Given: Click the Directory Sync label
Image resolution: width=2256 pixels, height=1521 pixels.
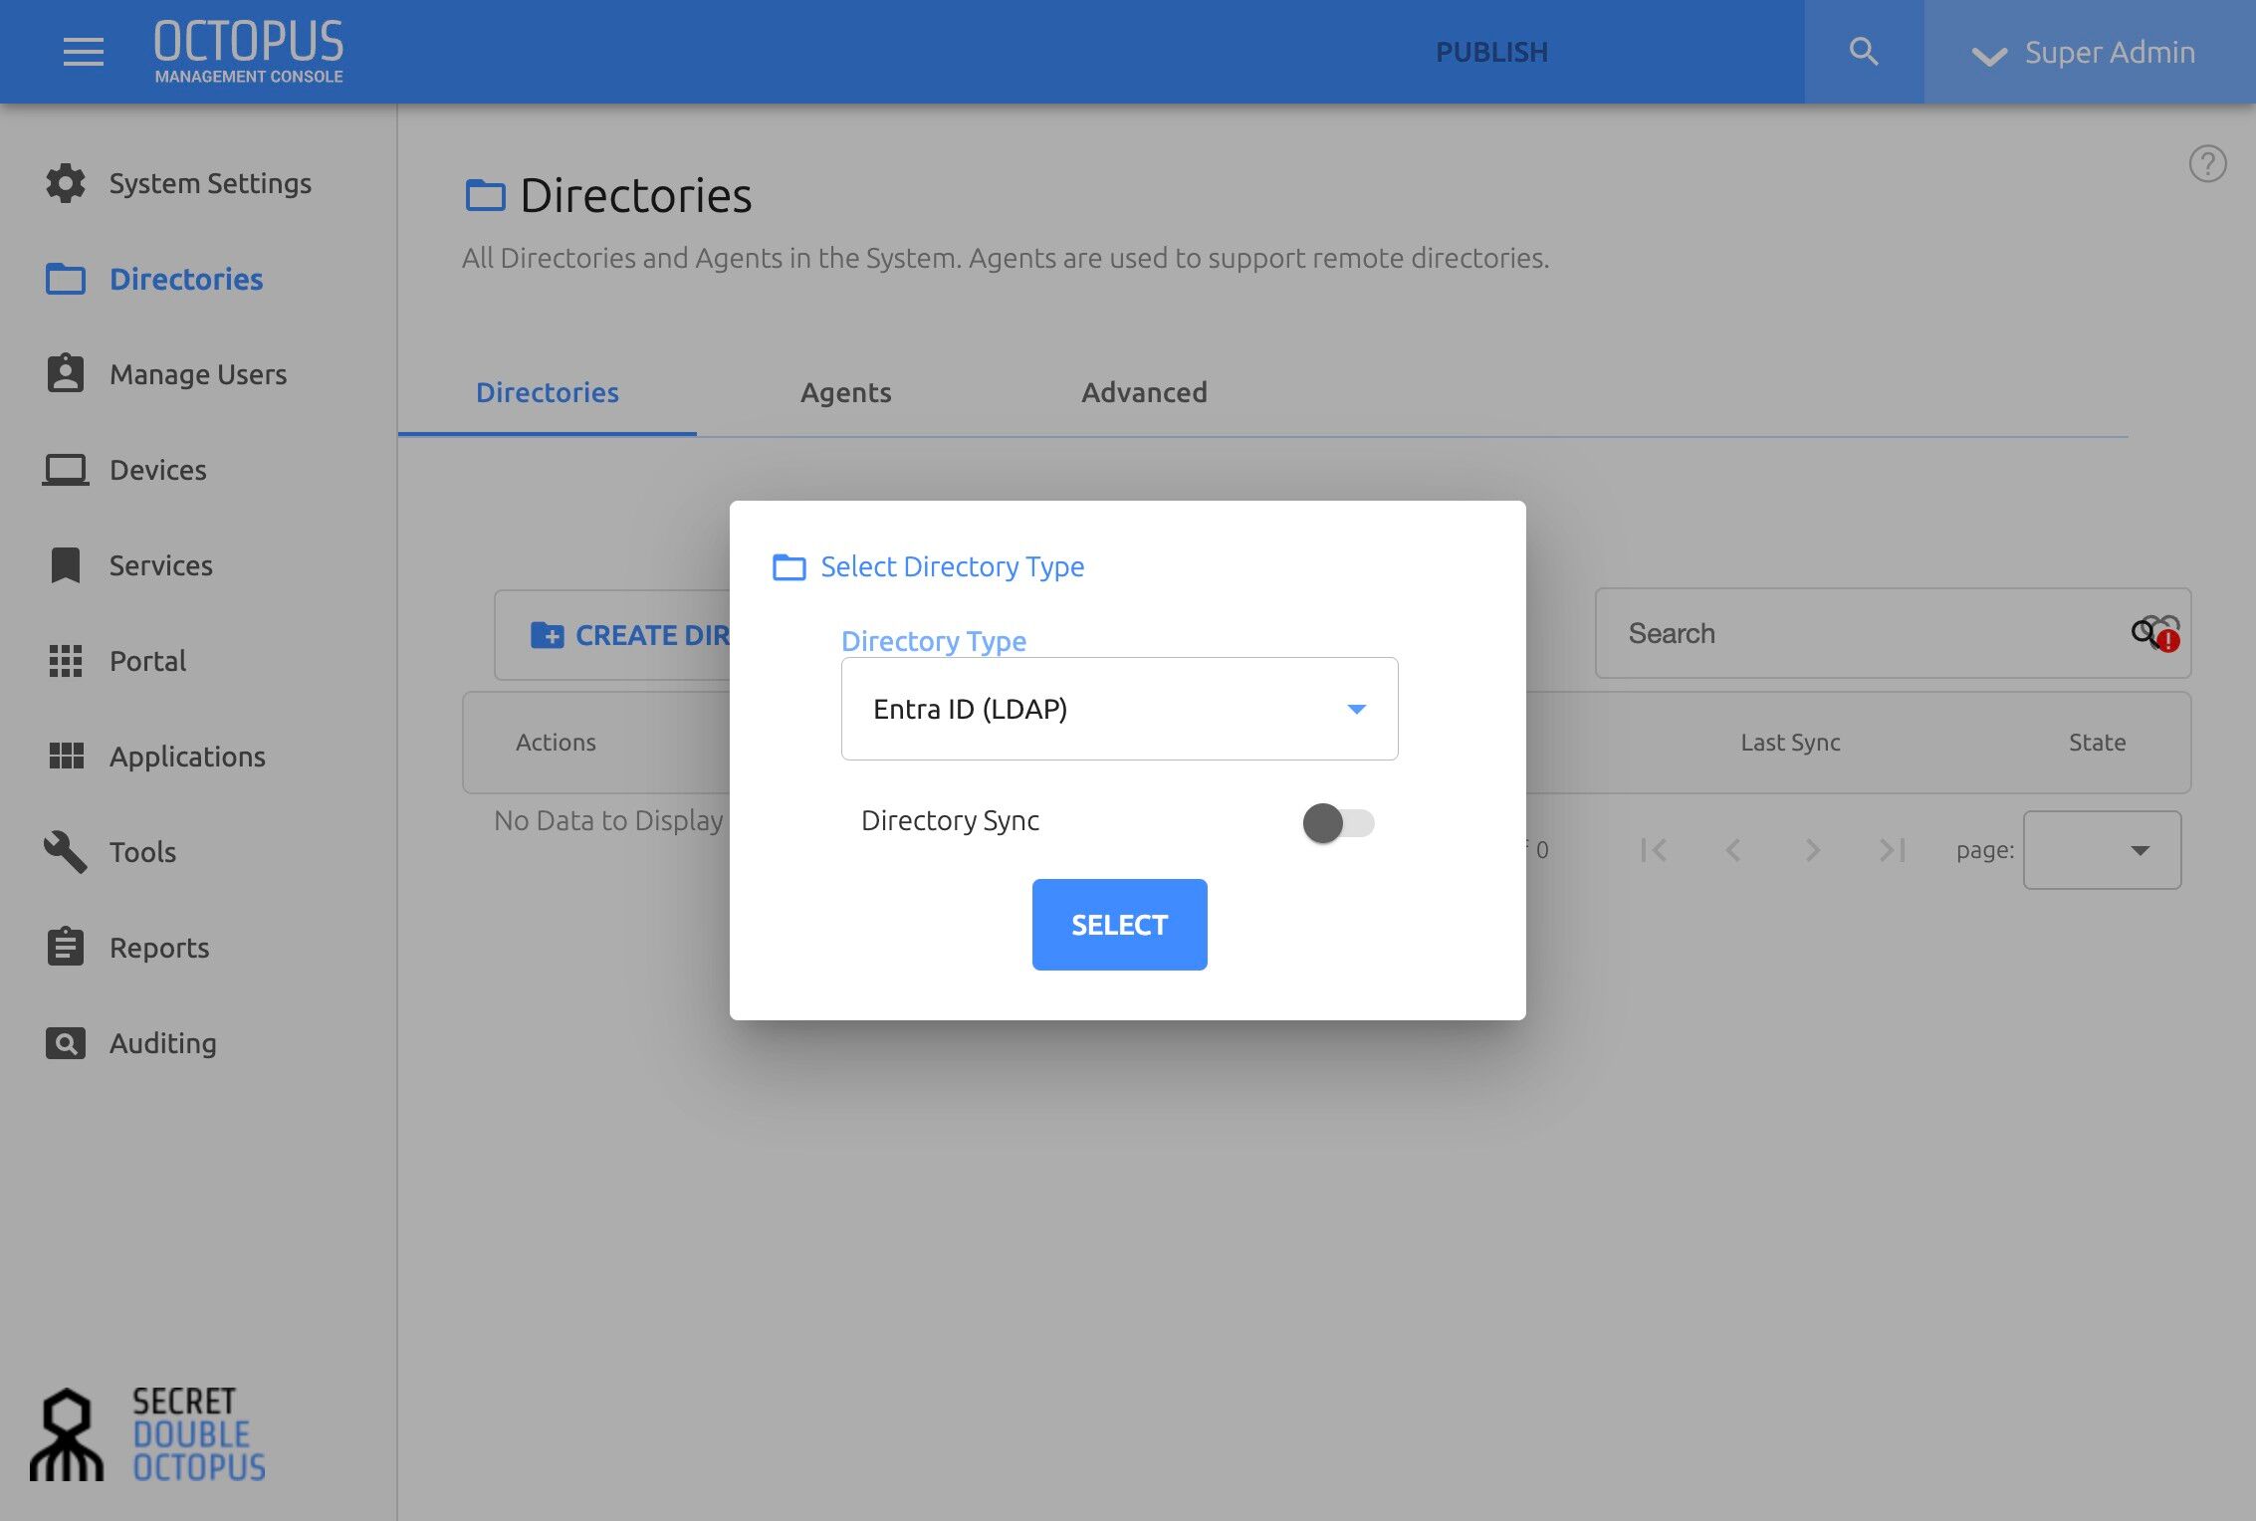Looking at the screenshot, I should point(950,820).
